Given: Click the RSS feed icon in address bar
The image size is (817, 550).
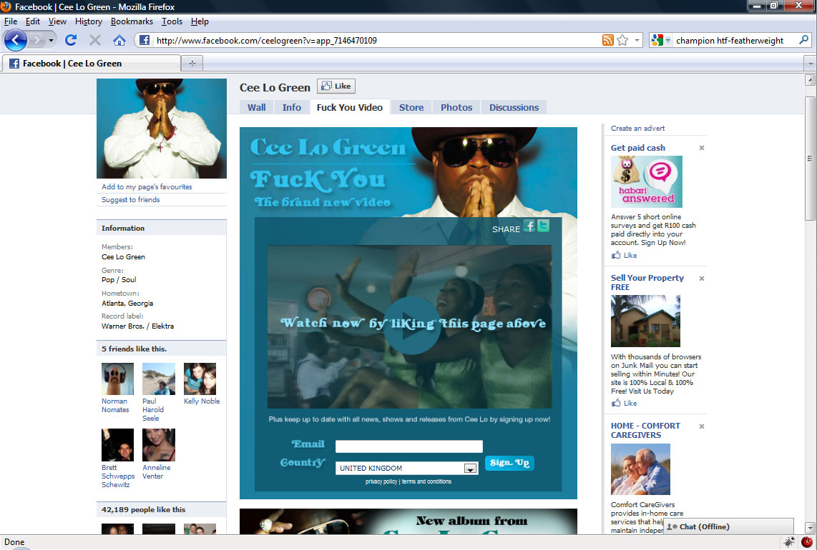Looking at the screenshot, I should click(x=607, y=40).
